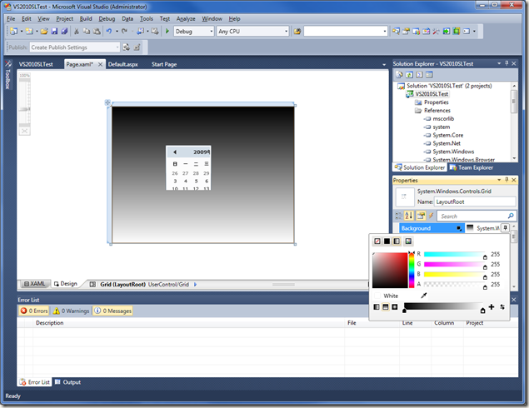
Task: Expand the Grid breadcrumb arrow
Action: [195, 284]
